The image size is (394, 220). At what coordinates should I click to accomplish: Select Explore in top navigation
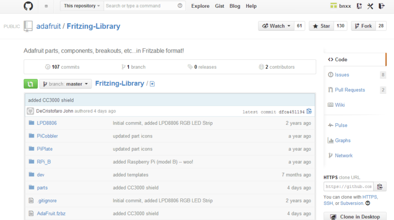[200, 6]
